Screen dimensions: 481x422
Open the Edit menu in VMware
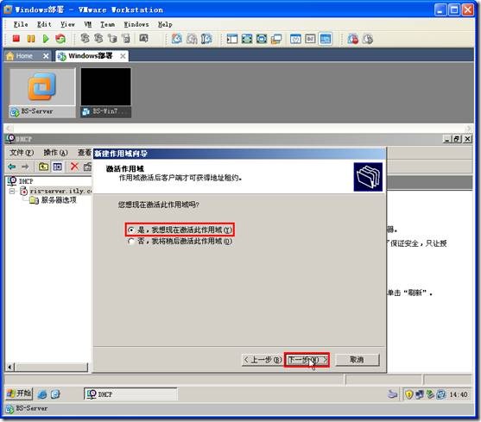click(44, 24)
